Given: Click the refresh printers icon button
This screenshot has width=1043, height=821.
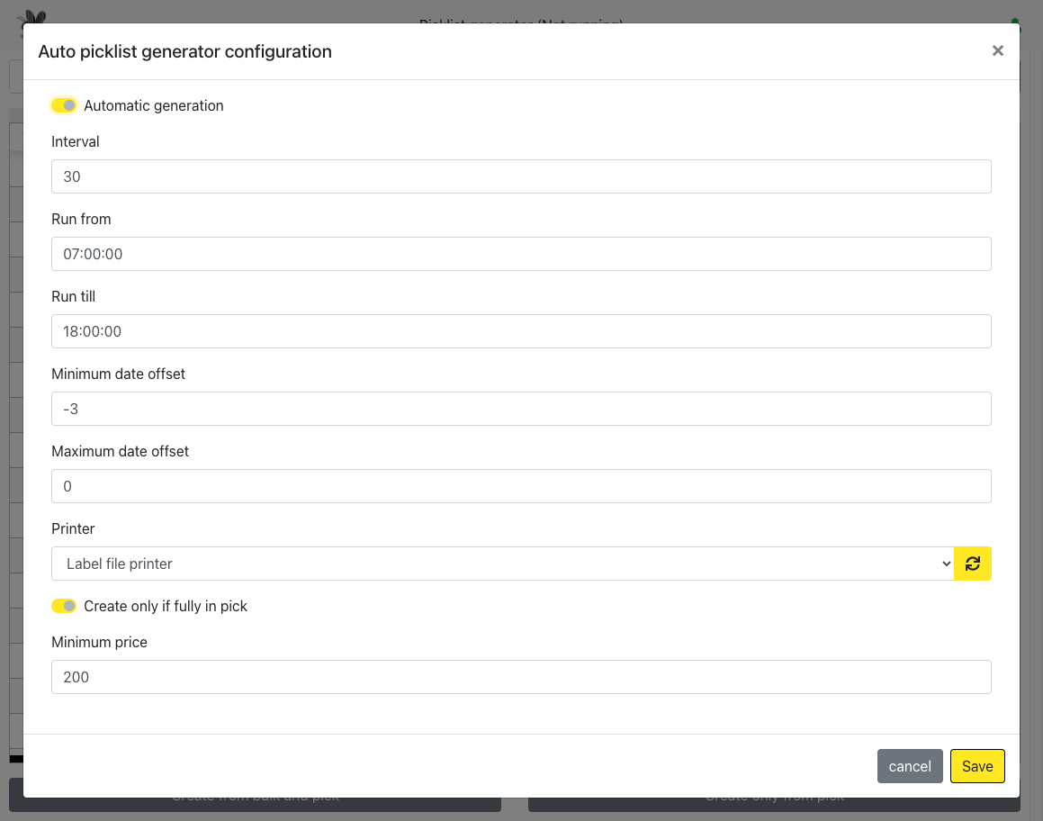Looking at the screenshot, I should click(972, 564).
